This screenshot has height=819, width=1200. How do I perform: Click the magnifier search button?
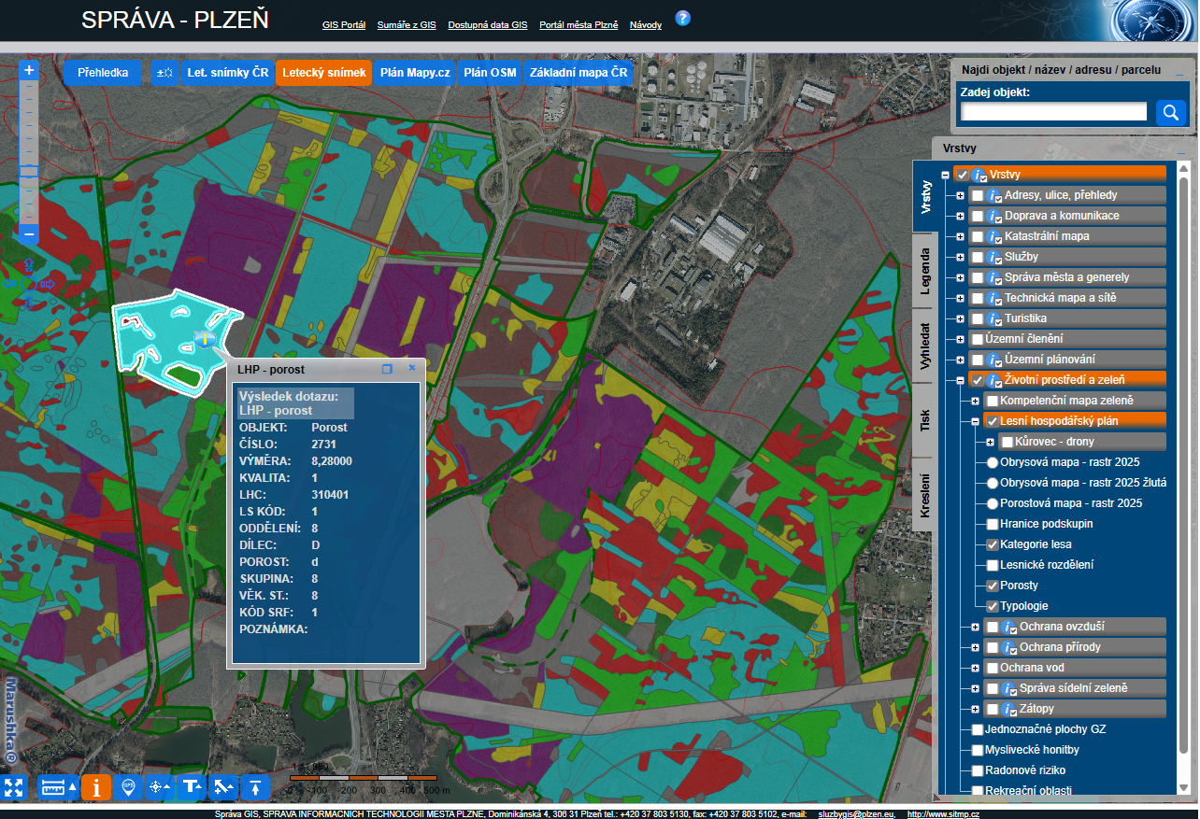tap(1170, 113)
